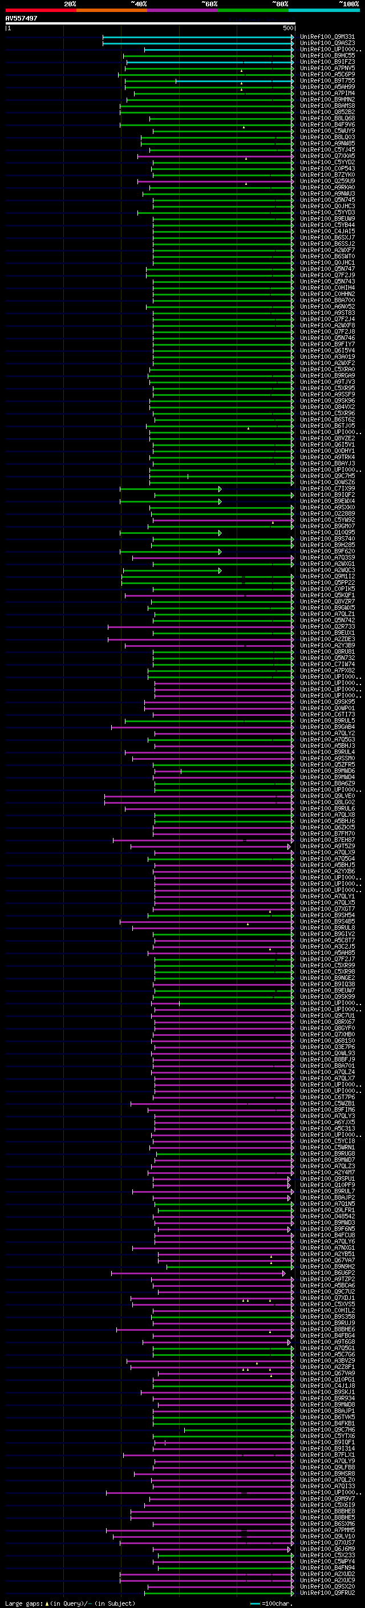This screenshot has width=365, height=1608.
Task: Select the UniRef100_C7IX99 label
Action: click(327, 489)
